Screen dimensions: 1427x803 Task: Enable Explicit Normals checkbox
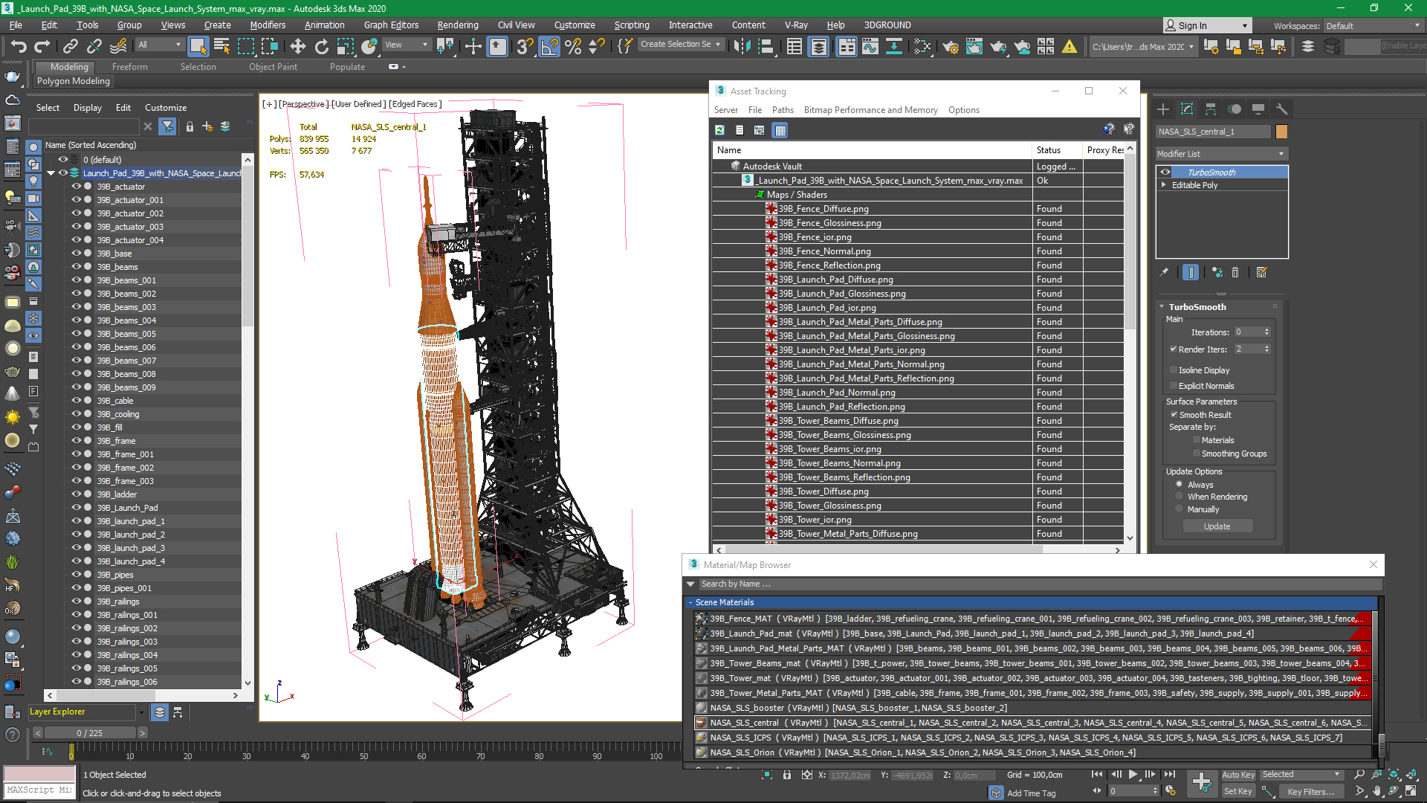(1174, 385)
